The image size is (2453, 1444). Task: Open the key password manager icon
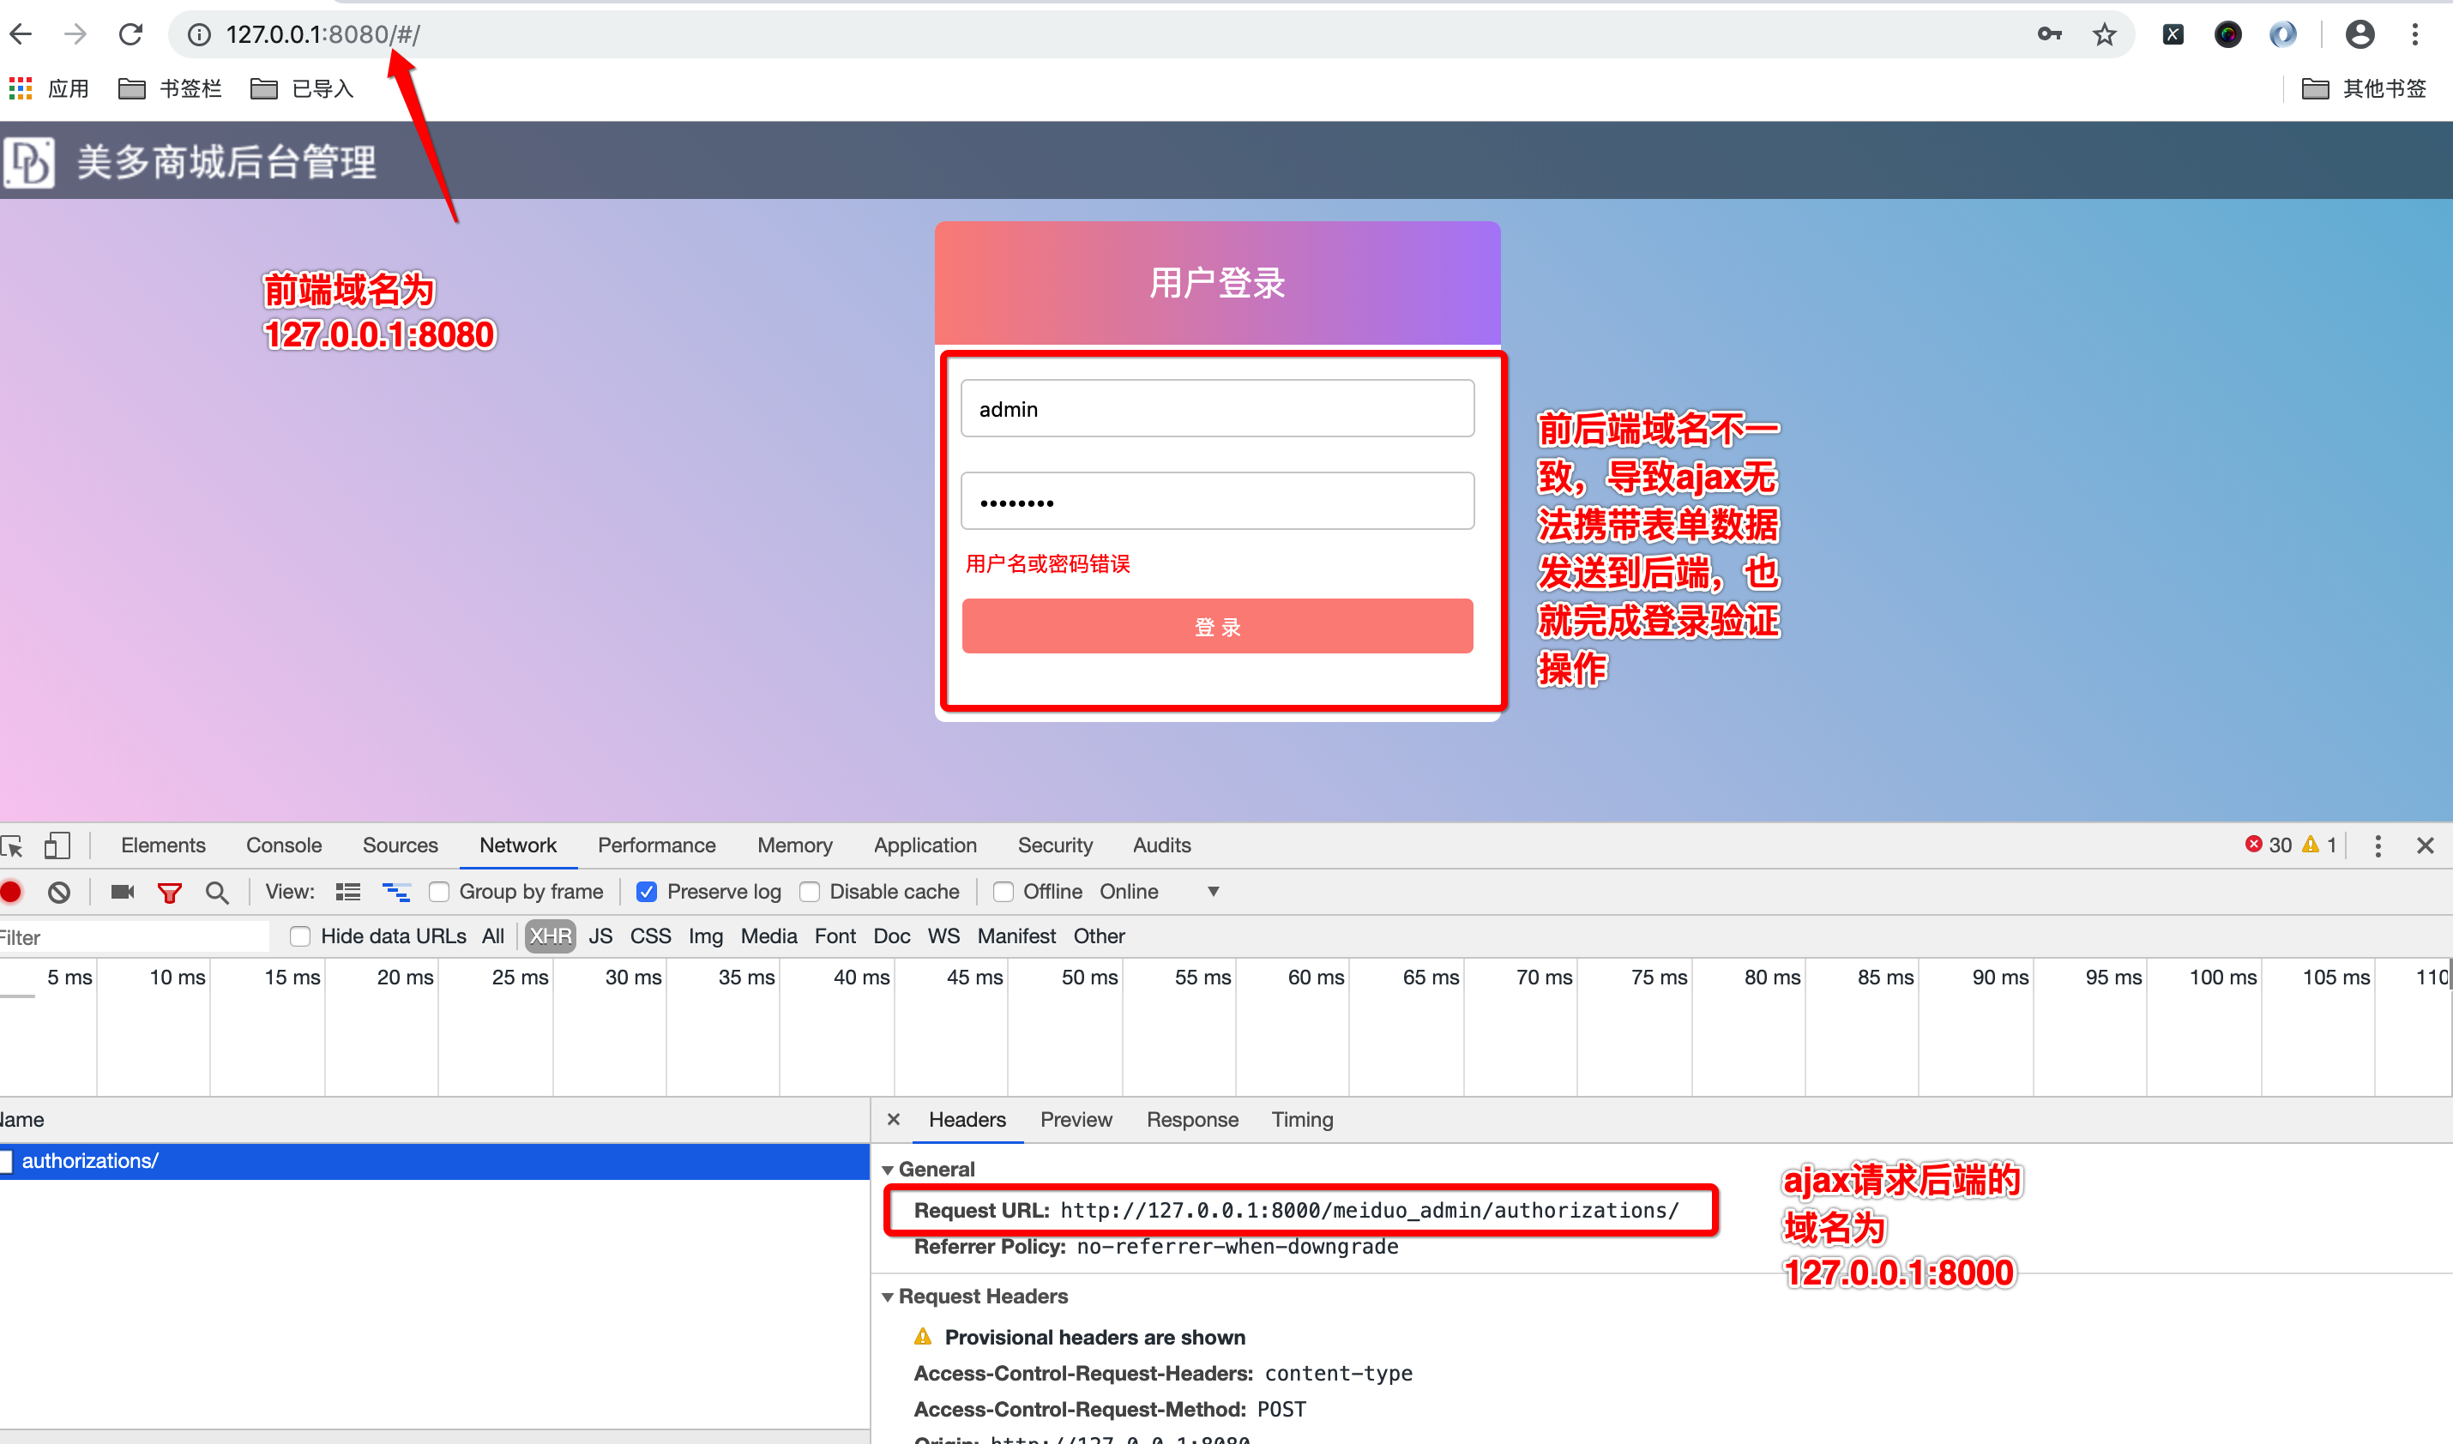pyautogui.click(x=2049, y=35)
